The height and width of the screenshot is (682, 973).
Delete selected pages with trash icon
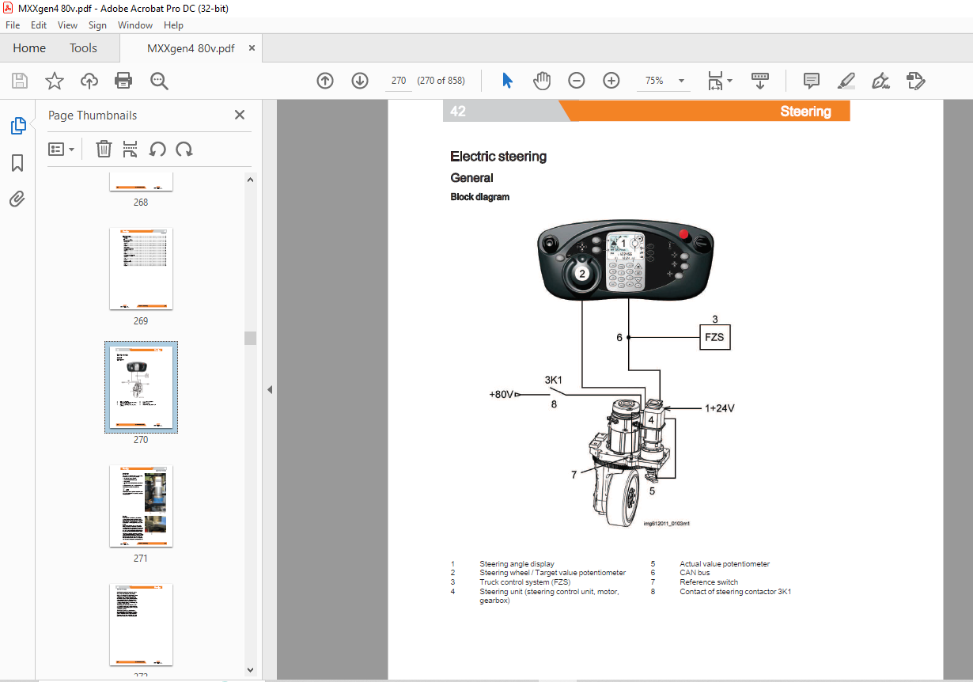click(x=104, y=149)
